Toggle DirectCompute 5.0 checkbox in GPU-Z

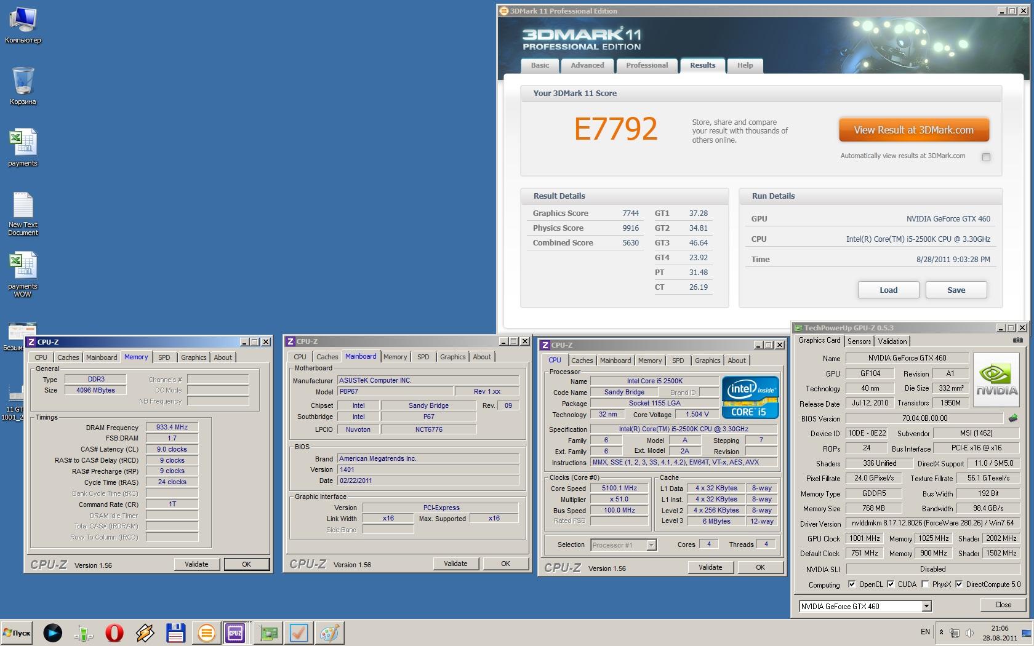959,584
